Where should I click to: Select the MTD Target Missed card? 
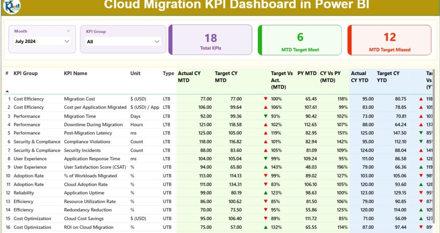[x=389, y=40]
